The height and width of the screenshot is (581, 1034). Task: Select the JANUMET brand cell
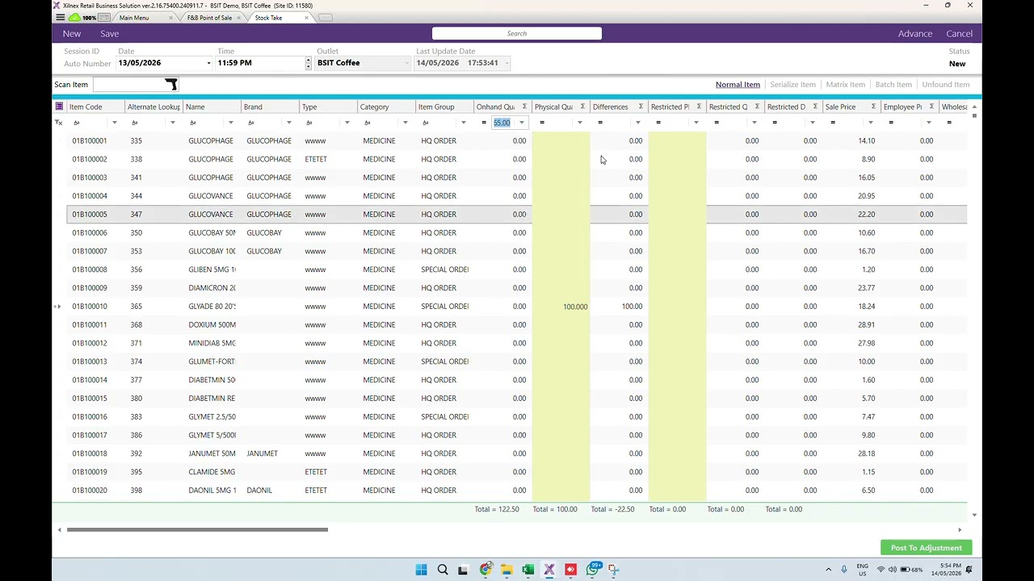pos(270,454)
